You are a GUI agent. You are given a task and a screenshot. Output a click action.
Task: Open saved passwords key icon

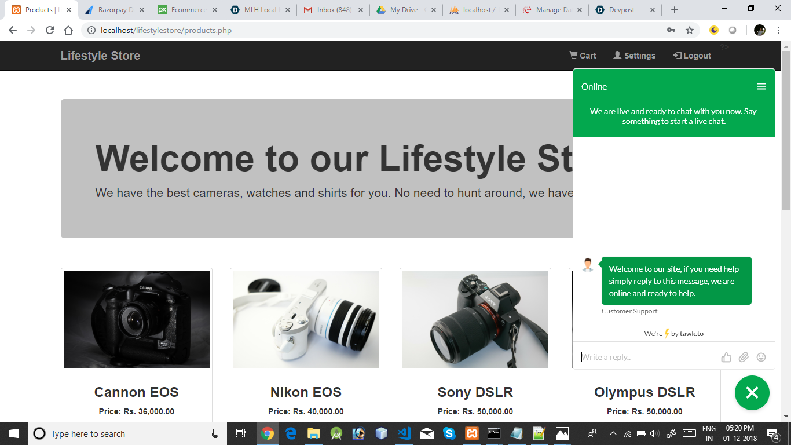[671, 30]
